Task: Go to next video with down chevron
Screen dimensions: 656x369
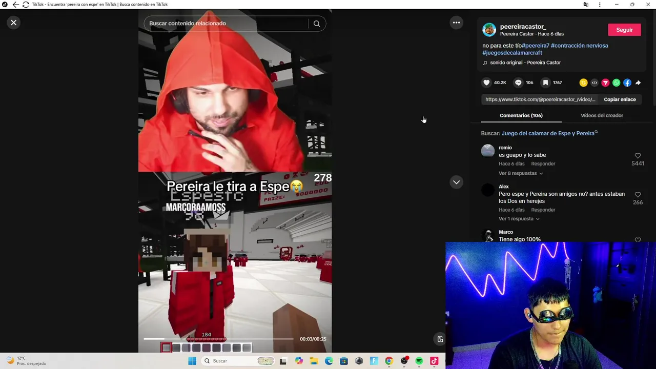Action: tap(456, 182)
